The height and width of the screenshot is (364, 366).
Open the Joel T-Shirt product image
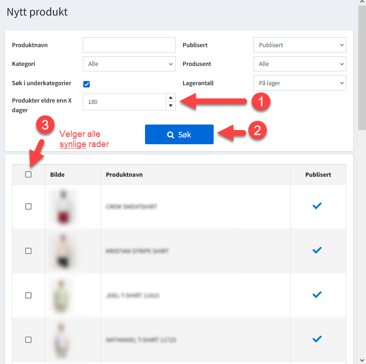tap(62, 295)
